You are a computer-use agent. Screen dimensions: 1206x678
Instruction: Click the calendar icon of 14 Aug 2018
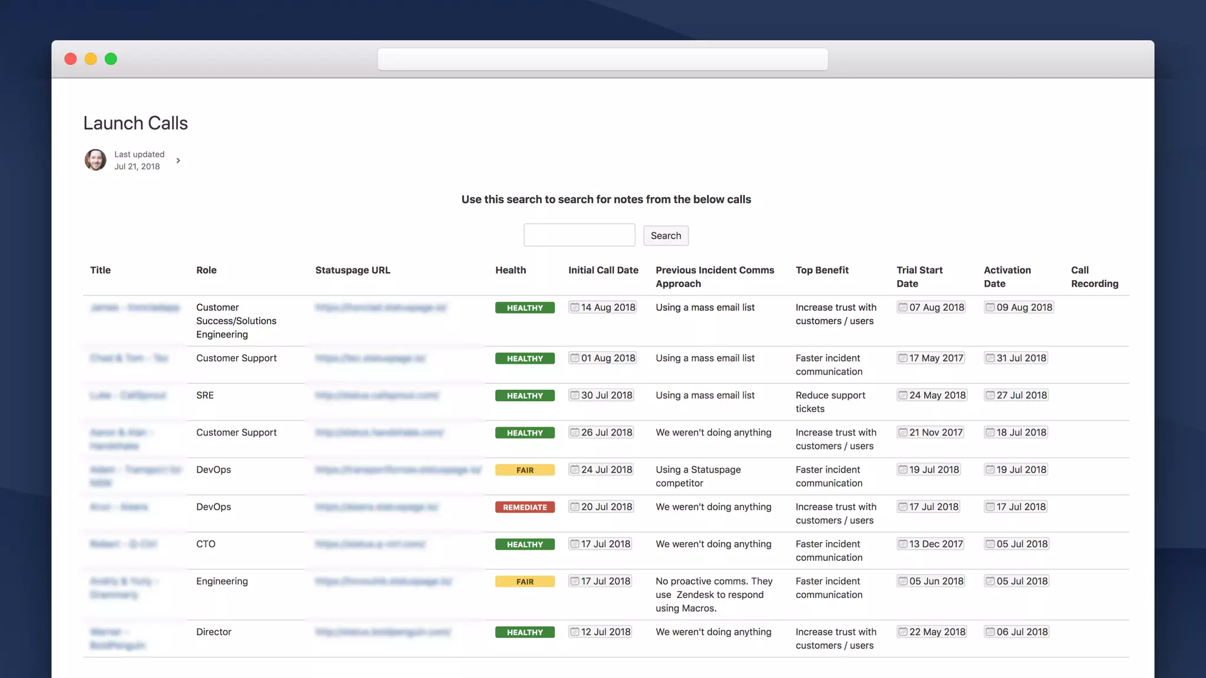point(575,307)
